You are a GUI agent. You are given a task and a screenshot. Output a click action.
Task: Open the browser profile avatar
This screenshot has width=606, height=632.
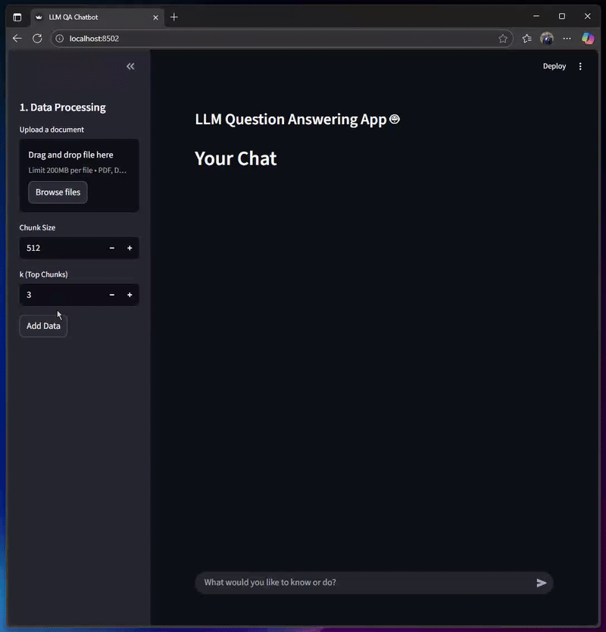[547, 39]
